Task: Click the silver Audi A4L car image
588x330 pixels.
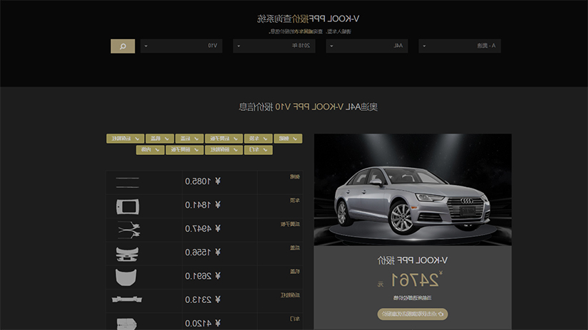Action: tap(413, 200)
